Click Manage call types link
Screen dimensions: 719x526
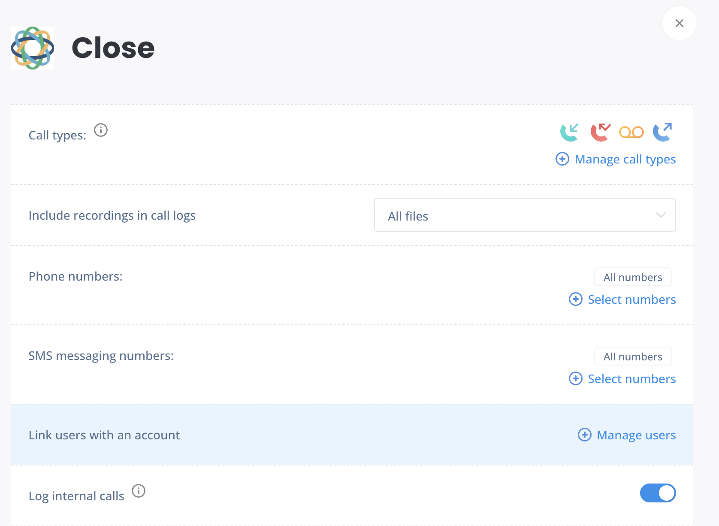[x=625, y=159]
